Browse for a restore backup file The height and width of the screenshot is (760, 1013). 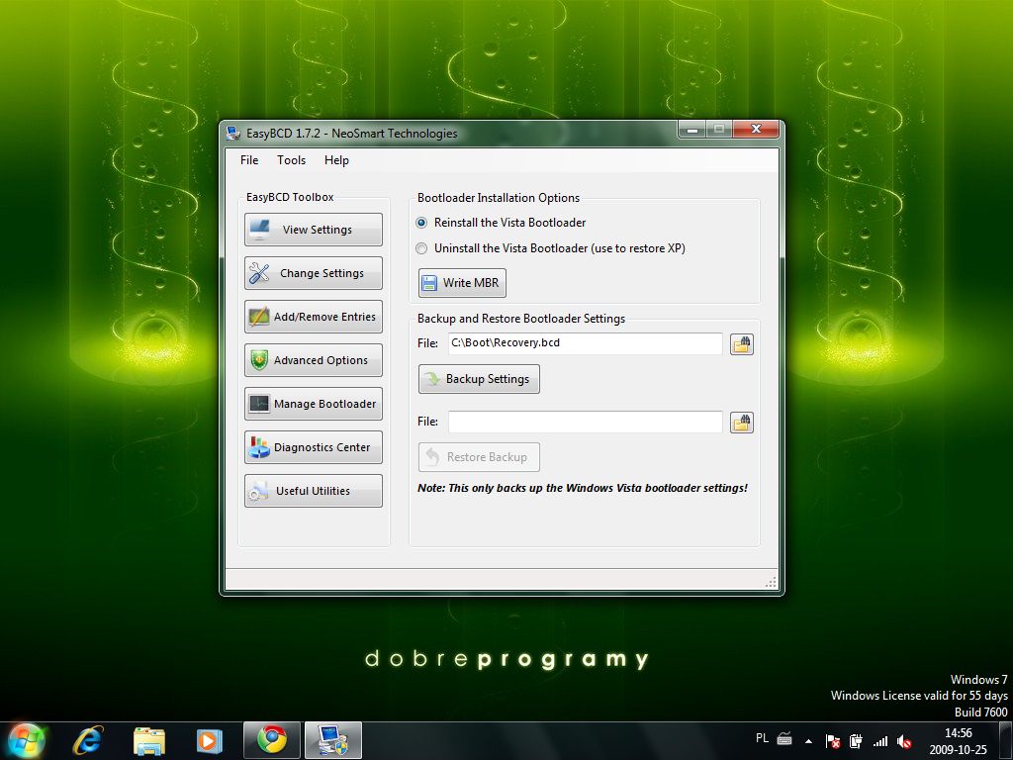pos(741,423)
